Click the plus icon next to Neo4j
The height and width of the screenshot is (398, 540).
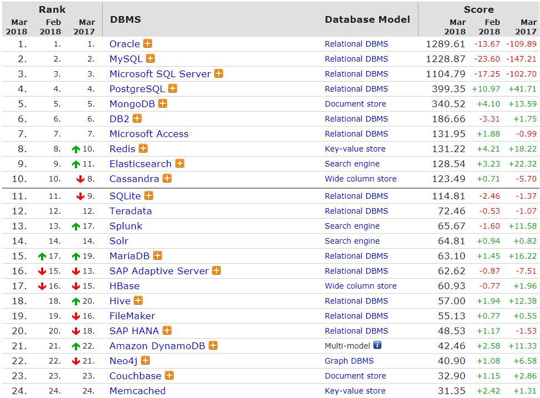tap(145, 360)
